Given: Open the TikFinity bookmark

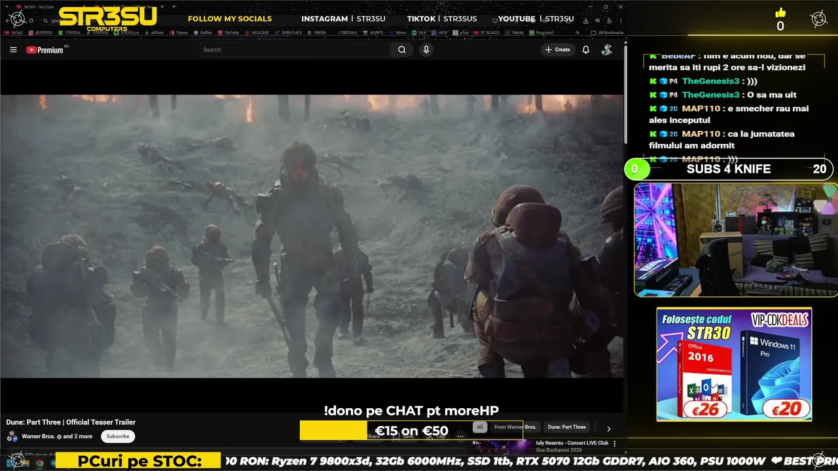Looking at the screenshot, I should [228, 33].
